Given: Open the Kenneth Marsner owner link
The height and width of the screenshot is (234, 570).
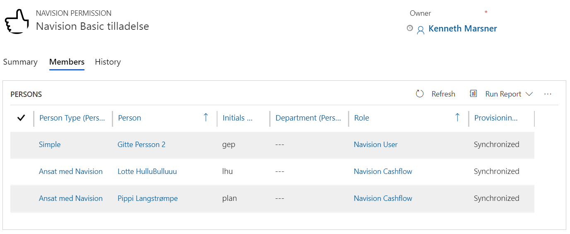Looking at the screenshot, I should coord(462,29).
